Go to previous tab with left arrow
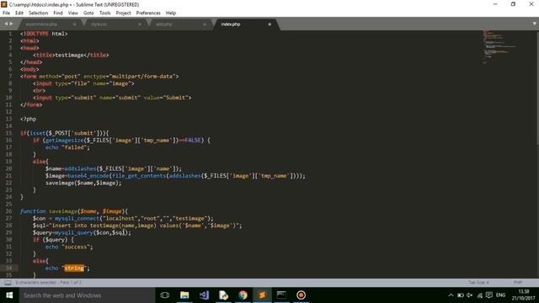The width and height of the screenshot is (539, 303). [x=6, y=24]
